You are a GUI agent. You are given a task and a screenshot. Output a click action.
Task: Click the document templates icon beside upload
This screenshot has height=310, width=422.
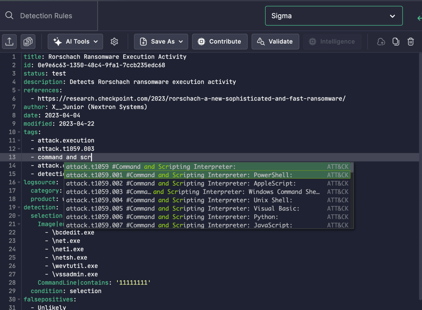tap(28, 41)
